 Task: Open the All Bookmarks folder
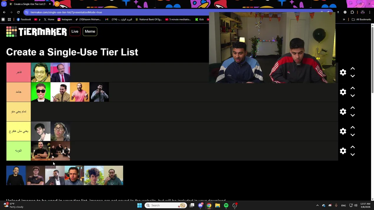coord(361,20)
